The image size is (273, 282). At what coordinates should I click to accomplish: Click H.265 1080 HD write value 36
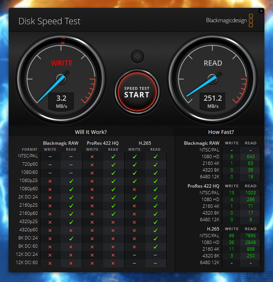[232, 242]
